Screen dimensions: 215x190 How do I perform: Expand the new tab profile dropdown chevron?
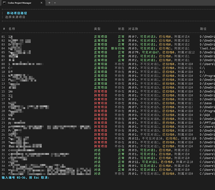tap(55, 3)
